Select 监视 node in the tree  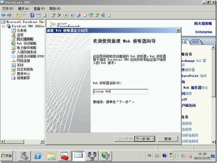20,35
